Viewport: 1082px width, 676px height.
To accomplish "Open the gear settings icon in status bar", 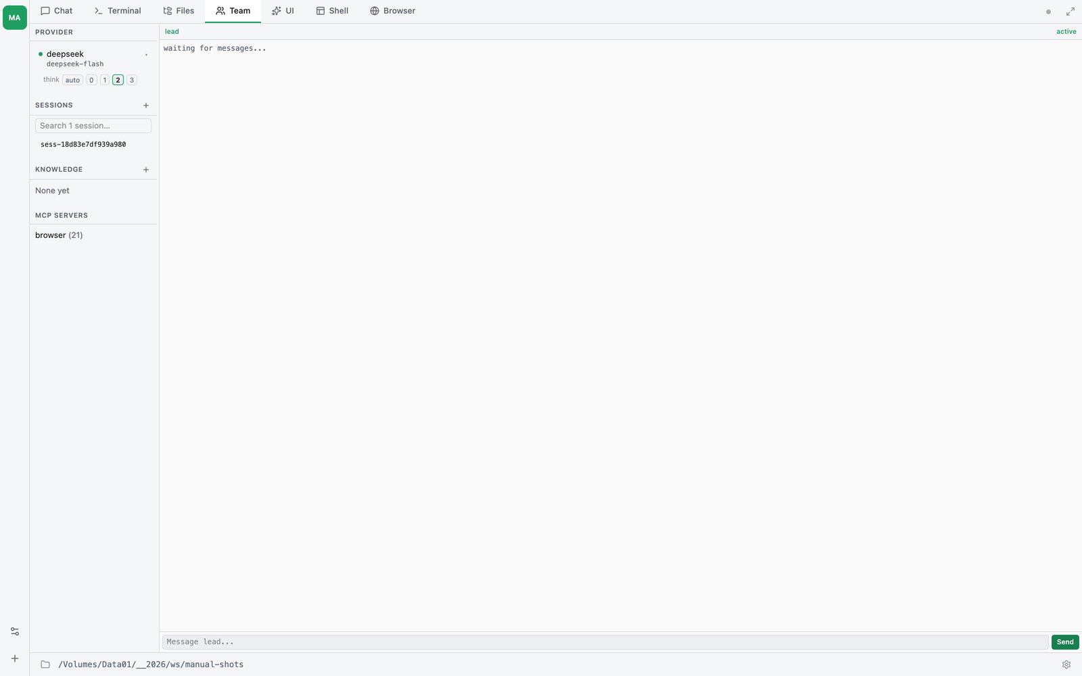I will pyautogui.click(x=1066, y=665).
